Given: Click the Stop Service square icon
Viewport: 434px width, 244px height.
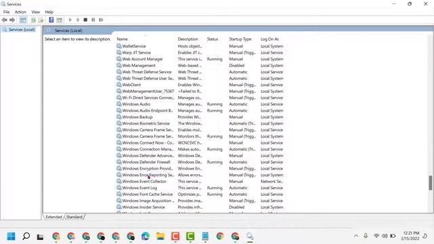Looking at the screenshot, I should click(85, 20).
